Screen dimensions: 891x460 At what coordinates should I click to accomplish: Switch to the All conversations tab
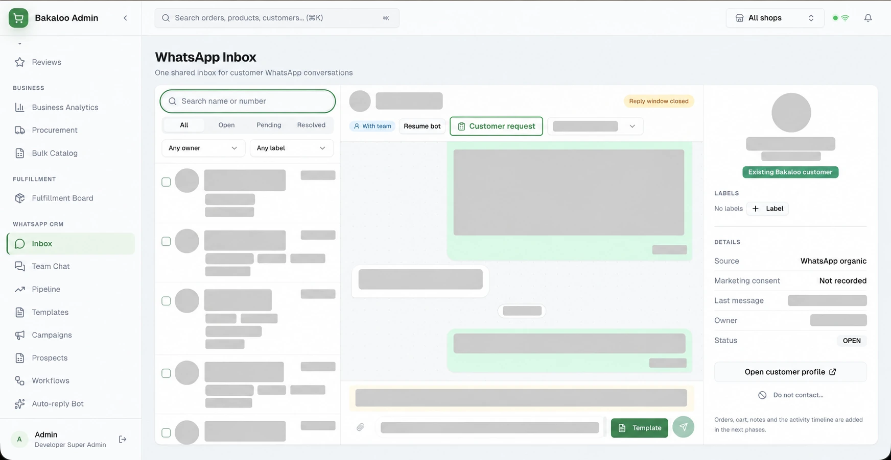[184, 125]
